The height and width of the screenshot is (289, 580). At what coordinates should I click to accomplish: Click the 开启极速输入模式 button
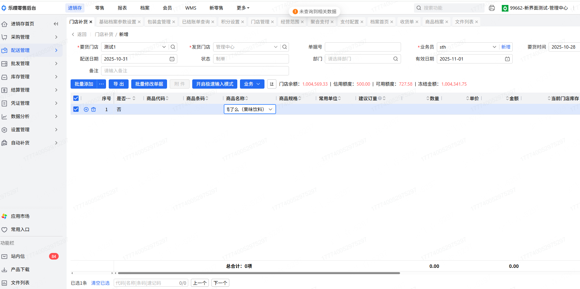point(214,84)
